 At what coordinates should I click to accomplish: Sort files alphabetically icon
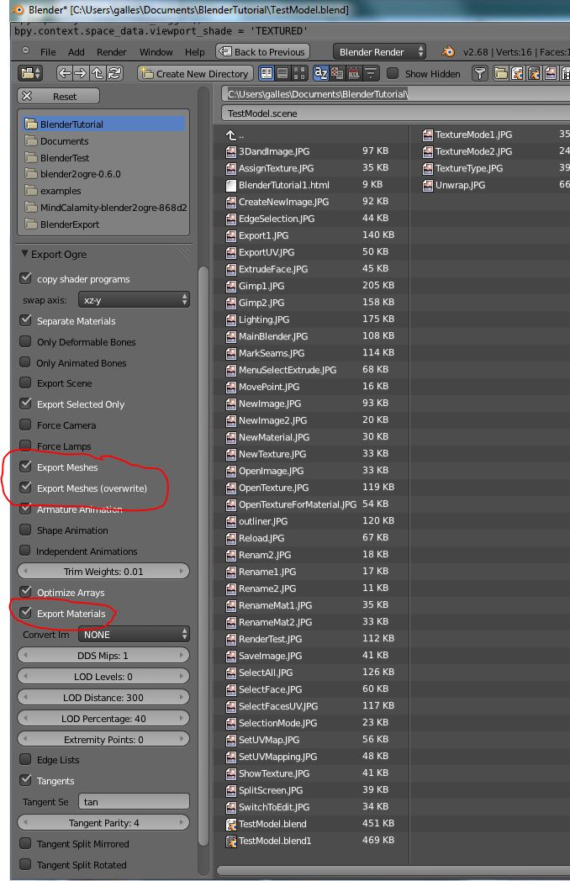pos(320,73)
